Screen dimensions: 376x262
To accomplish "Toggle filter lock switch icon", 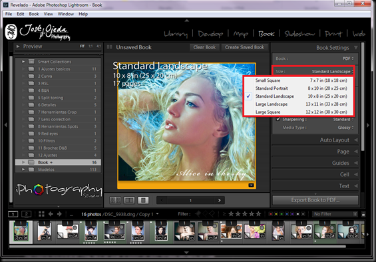I will point(363,214).
